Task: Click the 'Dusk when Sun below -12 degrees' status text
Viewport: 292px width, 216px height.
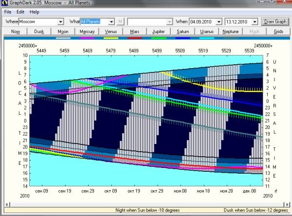Action: (x=255, y=210)
